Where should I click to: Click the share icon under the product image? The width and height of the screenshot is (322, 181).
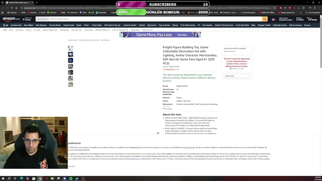(158, 133)
